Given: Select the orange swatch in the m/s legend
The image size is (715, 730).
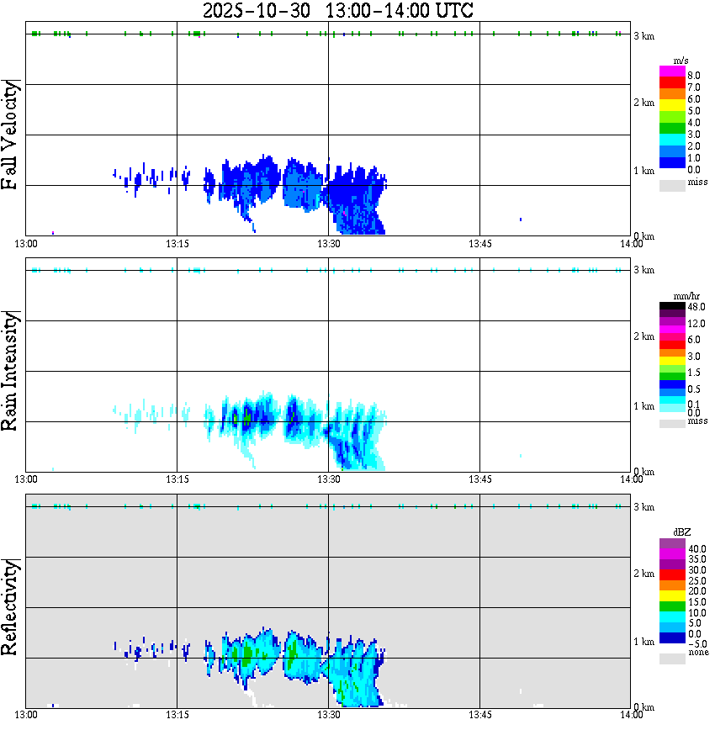Looking at the screenshot, I should tap(672, 94).
